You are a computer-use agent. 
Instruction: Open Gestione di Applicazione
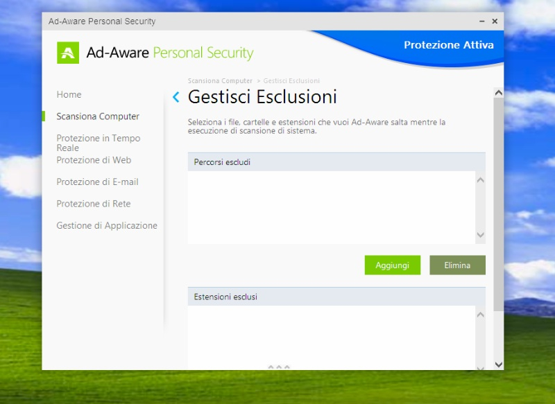coord(107,225)
